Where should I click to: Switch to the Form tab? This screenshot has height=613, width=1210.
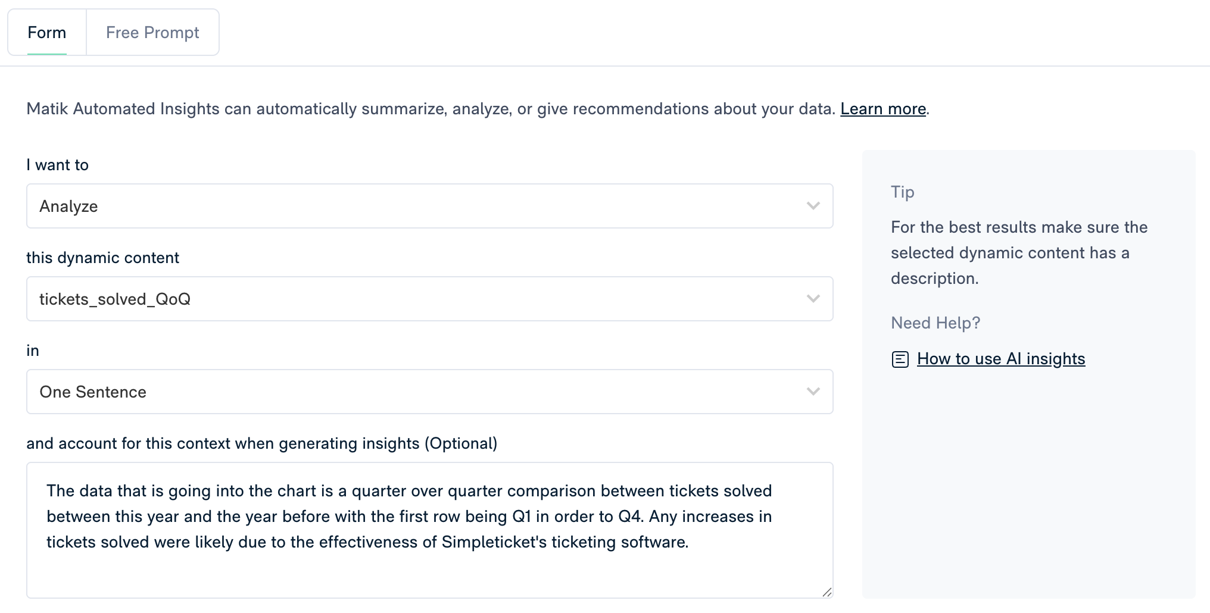click(47, 33)
